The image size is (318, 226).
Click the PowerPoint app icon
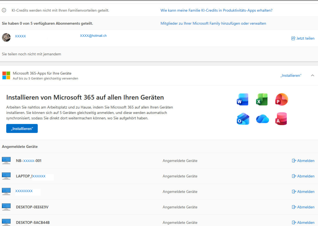281,99
